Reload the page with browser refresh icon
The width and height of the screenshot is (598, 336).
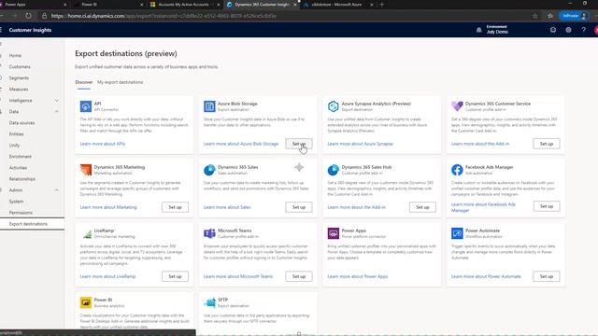coord(28,16)
